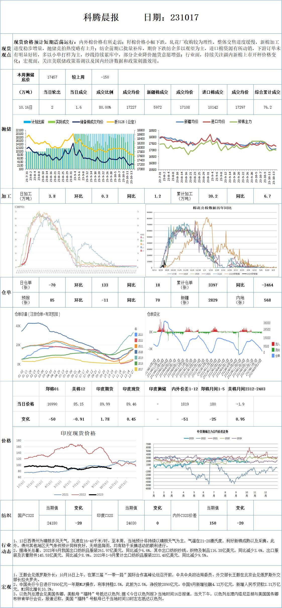The image size is (282, 608).
Task: Click the 行业动态 section label
Action: tap(6, 548)
